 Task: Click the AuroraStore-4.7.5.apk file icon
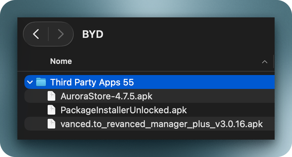coord(51,96)
